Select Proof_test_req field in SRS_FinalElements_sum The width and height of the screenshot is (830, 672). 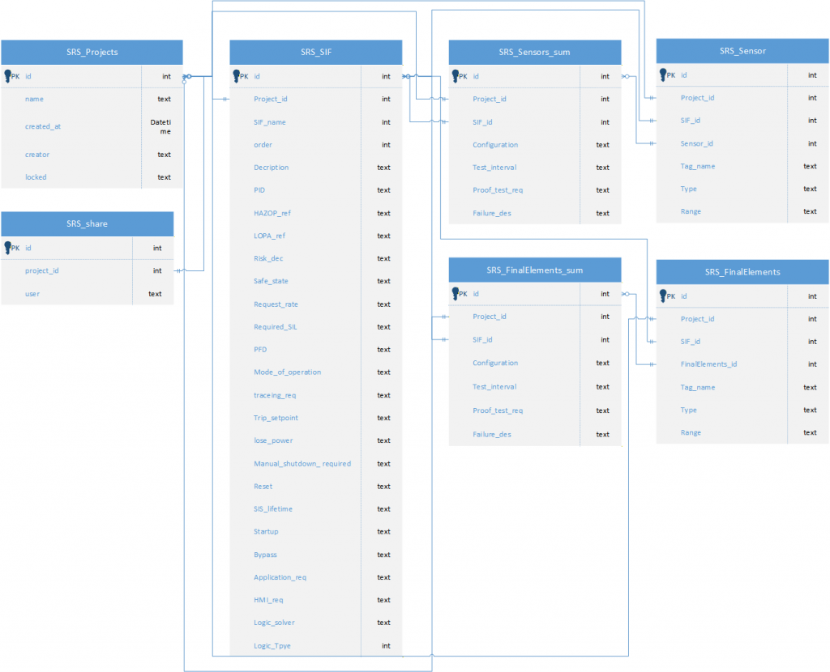click(x=498, y=410)
